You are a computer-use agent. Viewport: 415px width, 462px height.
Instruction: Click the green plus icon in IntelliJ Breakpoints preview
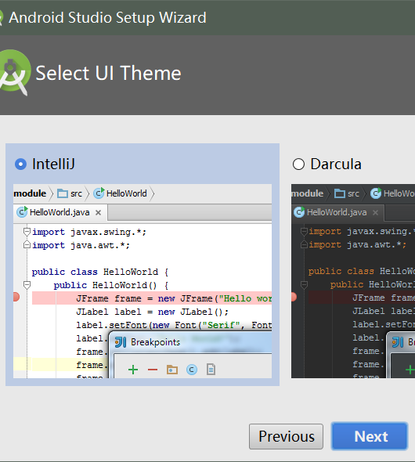(133, 370)
